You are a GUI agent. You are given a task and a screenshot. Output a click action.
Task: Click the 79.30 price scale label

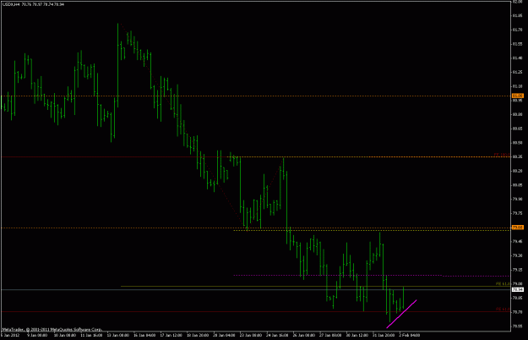pos(518,255)
